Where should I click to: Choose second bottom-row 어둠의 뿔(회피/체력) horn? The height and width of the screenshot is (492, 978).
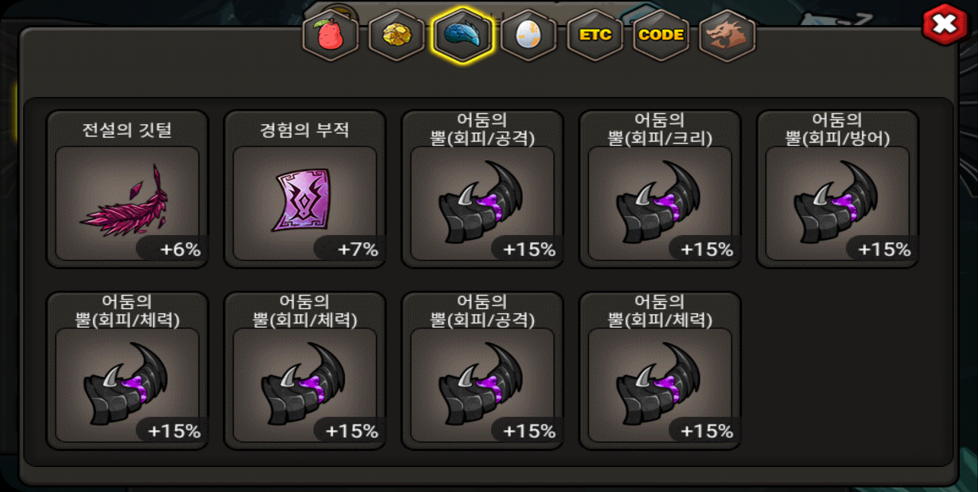tap(305, 371)
